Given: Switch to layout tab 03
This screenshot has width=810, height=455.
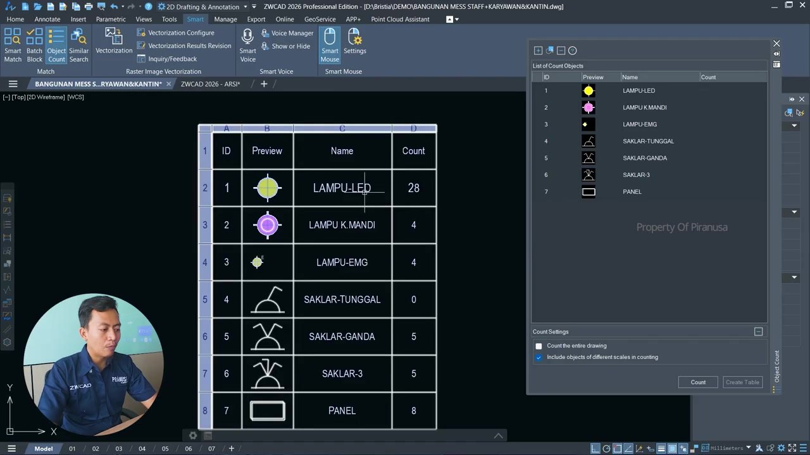Looking at the screenshot, I should (x=118, y=449).
